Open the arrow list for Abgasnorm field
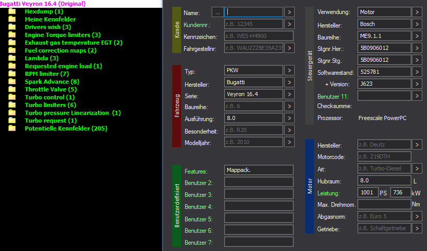Image resolution: width=427 pixels, height=251 pixels. (x=417, y=216)
